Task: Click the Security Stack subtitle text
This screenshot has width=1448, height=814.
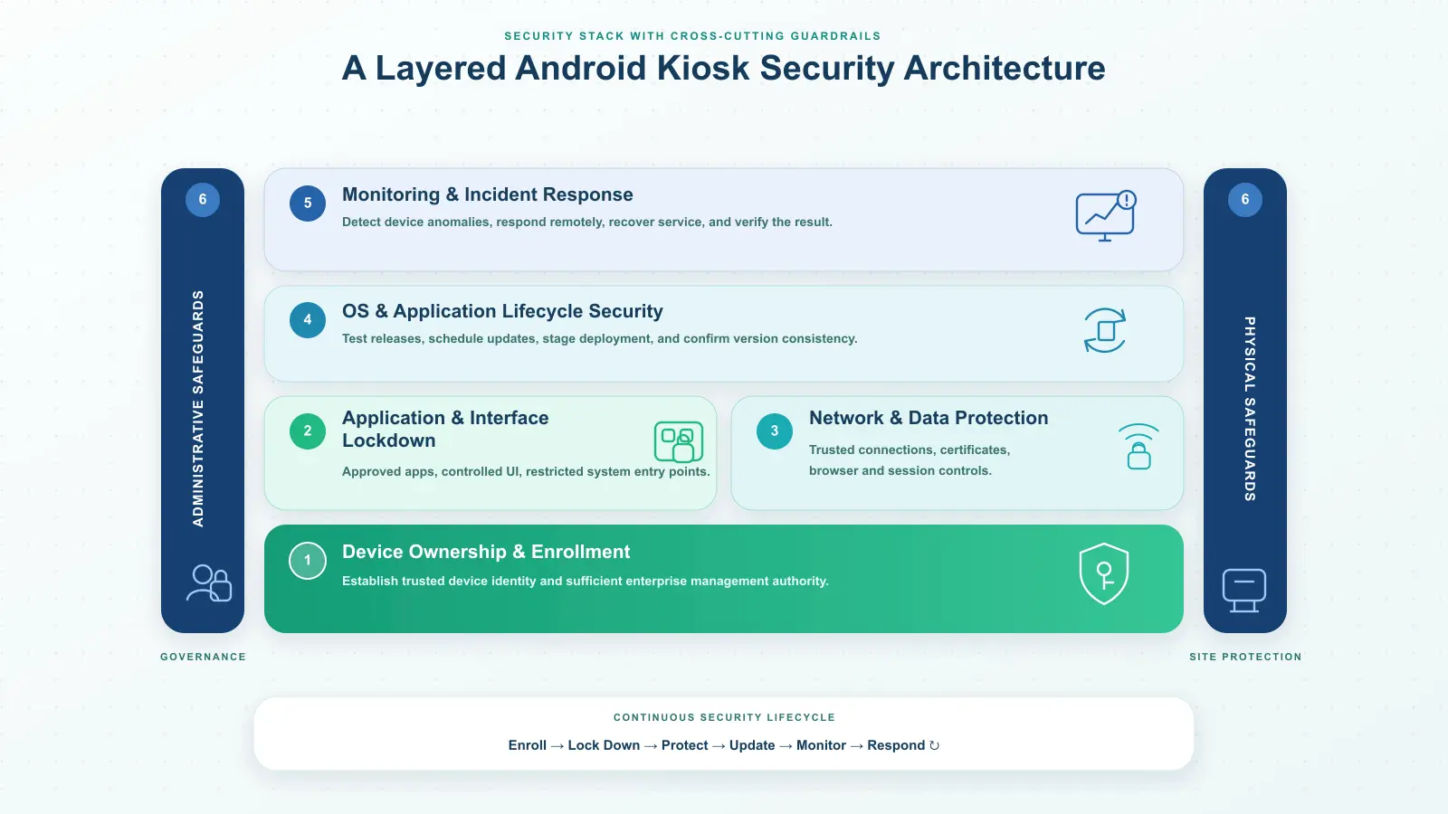Action: click(692, 36)
